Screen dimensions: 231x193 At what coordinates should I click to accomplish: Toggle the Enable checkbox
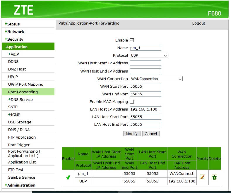pos(132,40)
